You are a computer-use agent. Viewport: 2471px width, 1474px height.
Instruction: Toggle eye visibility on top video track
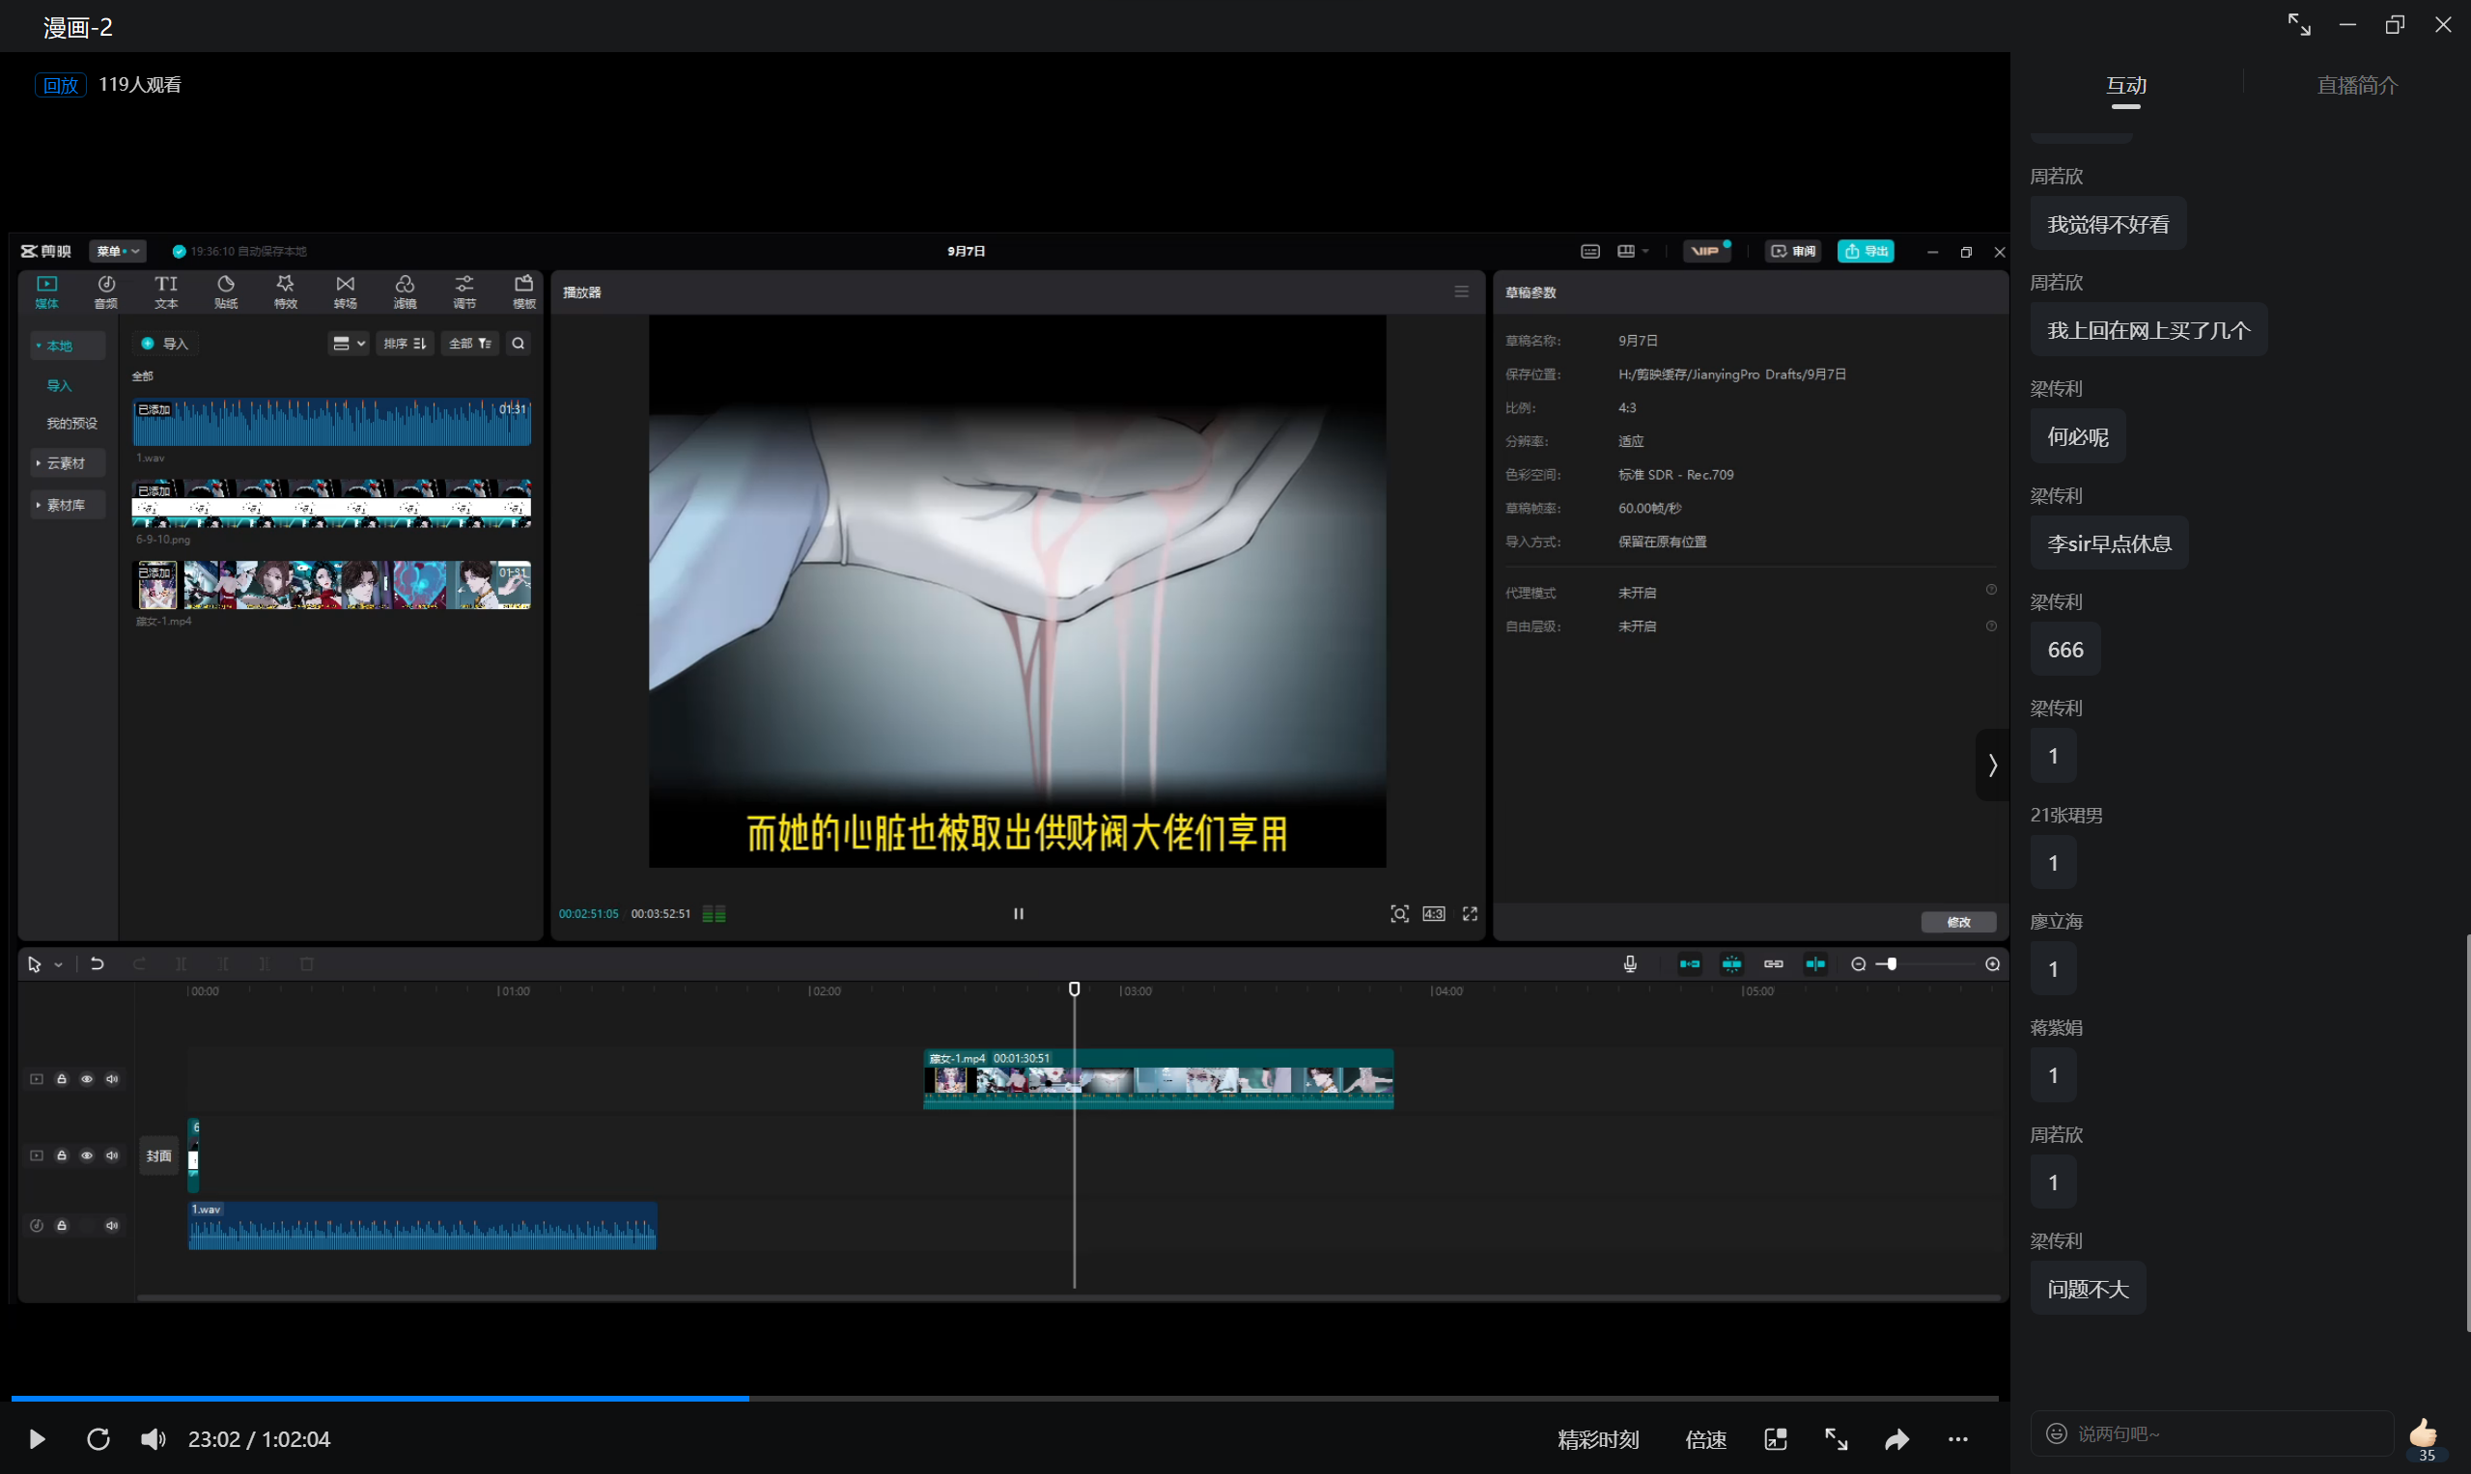click(88, 1078)
